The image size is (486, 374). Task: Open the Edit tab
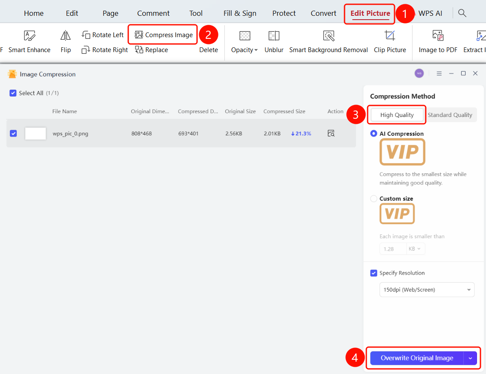click(72, 13)
